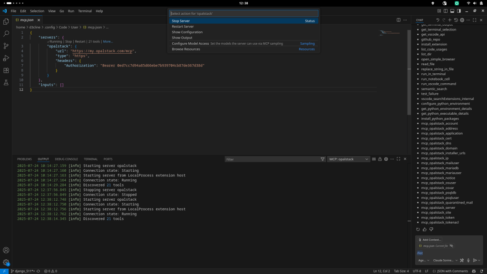Open the my.opalstack.com/mcp URL link
Viewport: 487px width, 274px height.
click(103, 51)
